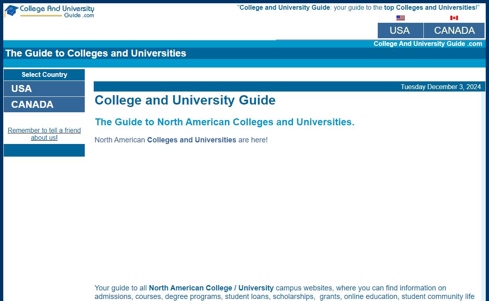Click the 'Select Country' sidebar heading

[44, 74]
